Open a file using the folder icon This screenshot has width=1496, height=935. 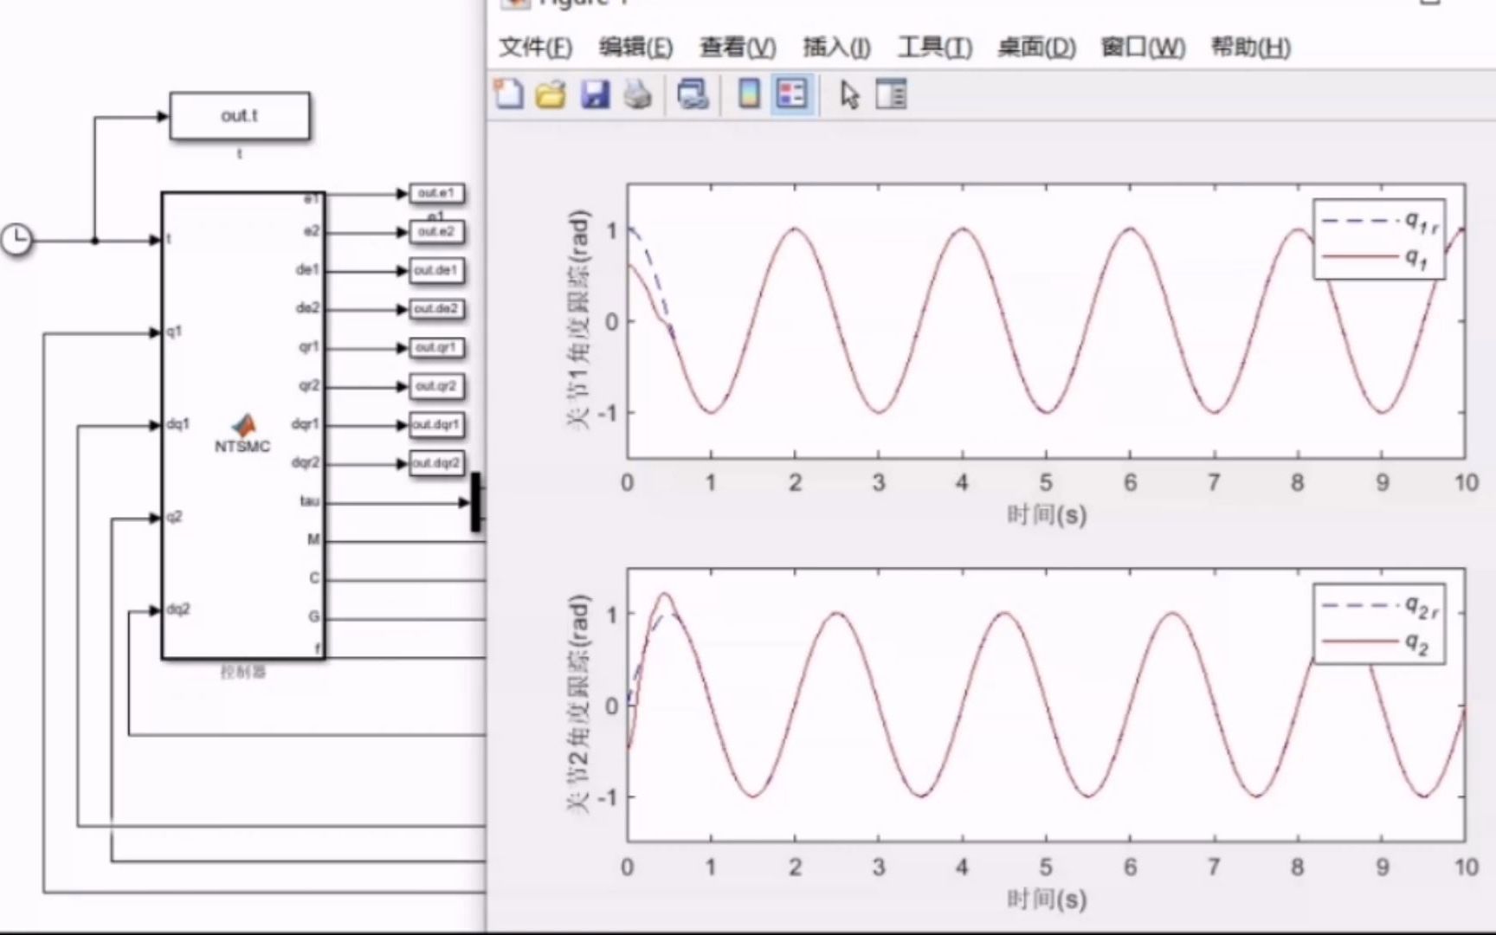[551, 95]
